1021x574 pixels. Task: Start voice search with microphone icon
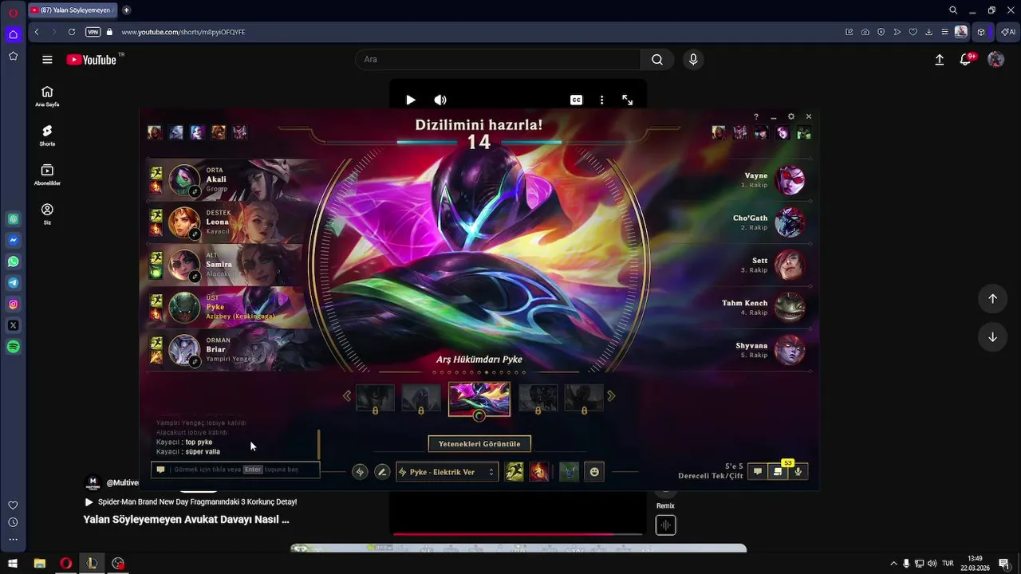click(x=693, y=59)
